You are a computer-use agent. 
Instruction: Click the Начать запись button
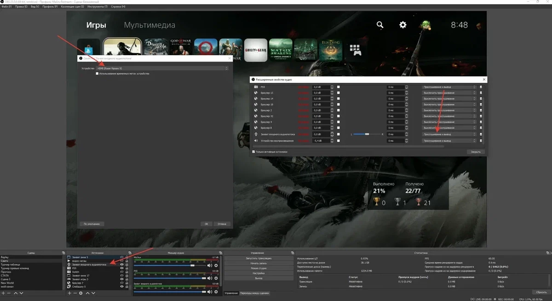coord(259,263)
